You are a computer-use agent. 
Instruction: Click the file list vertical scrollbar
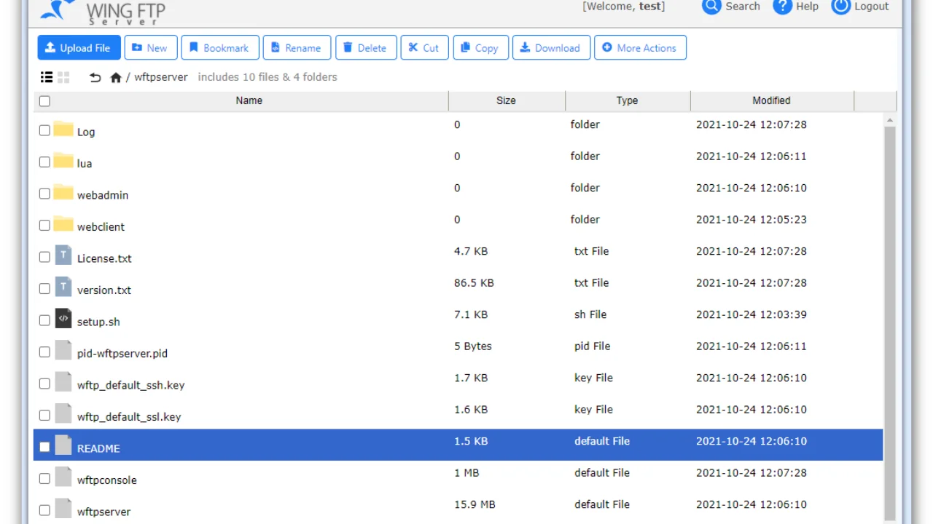[x=889, y=324]
